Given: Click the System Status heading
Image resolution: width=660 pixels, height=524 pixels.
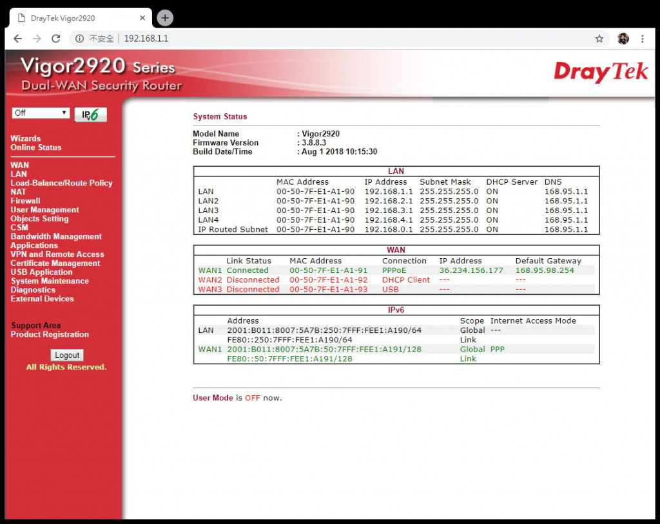Looking at the screenshot, I should (x=220, y=117).
